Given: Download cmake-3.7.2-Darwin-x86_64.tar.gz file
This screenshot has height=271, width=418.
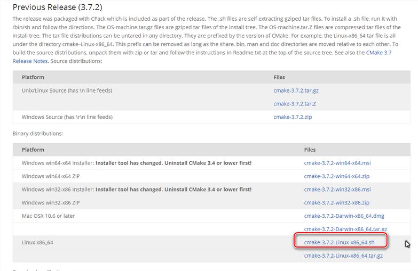Looking at the screenshot, I should click(x=345, y=229).
